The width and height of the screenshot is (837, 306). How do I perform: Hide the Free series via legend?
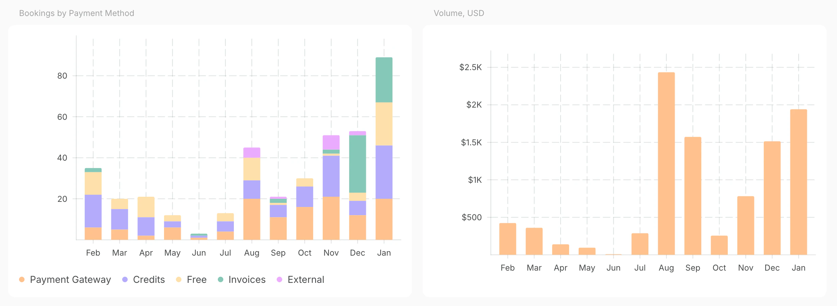click(191, 279)
